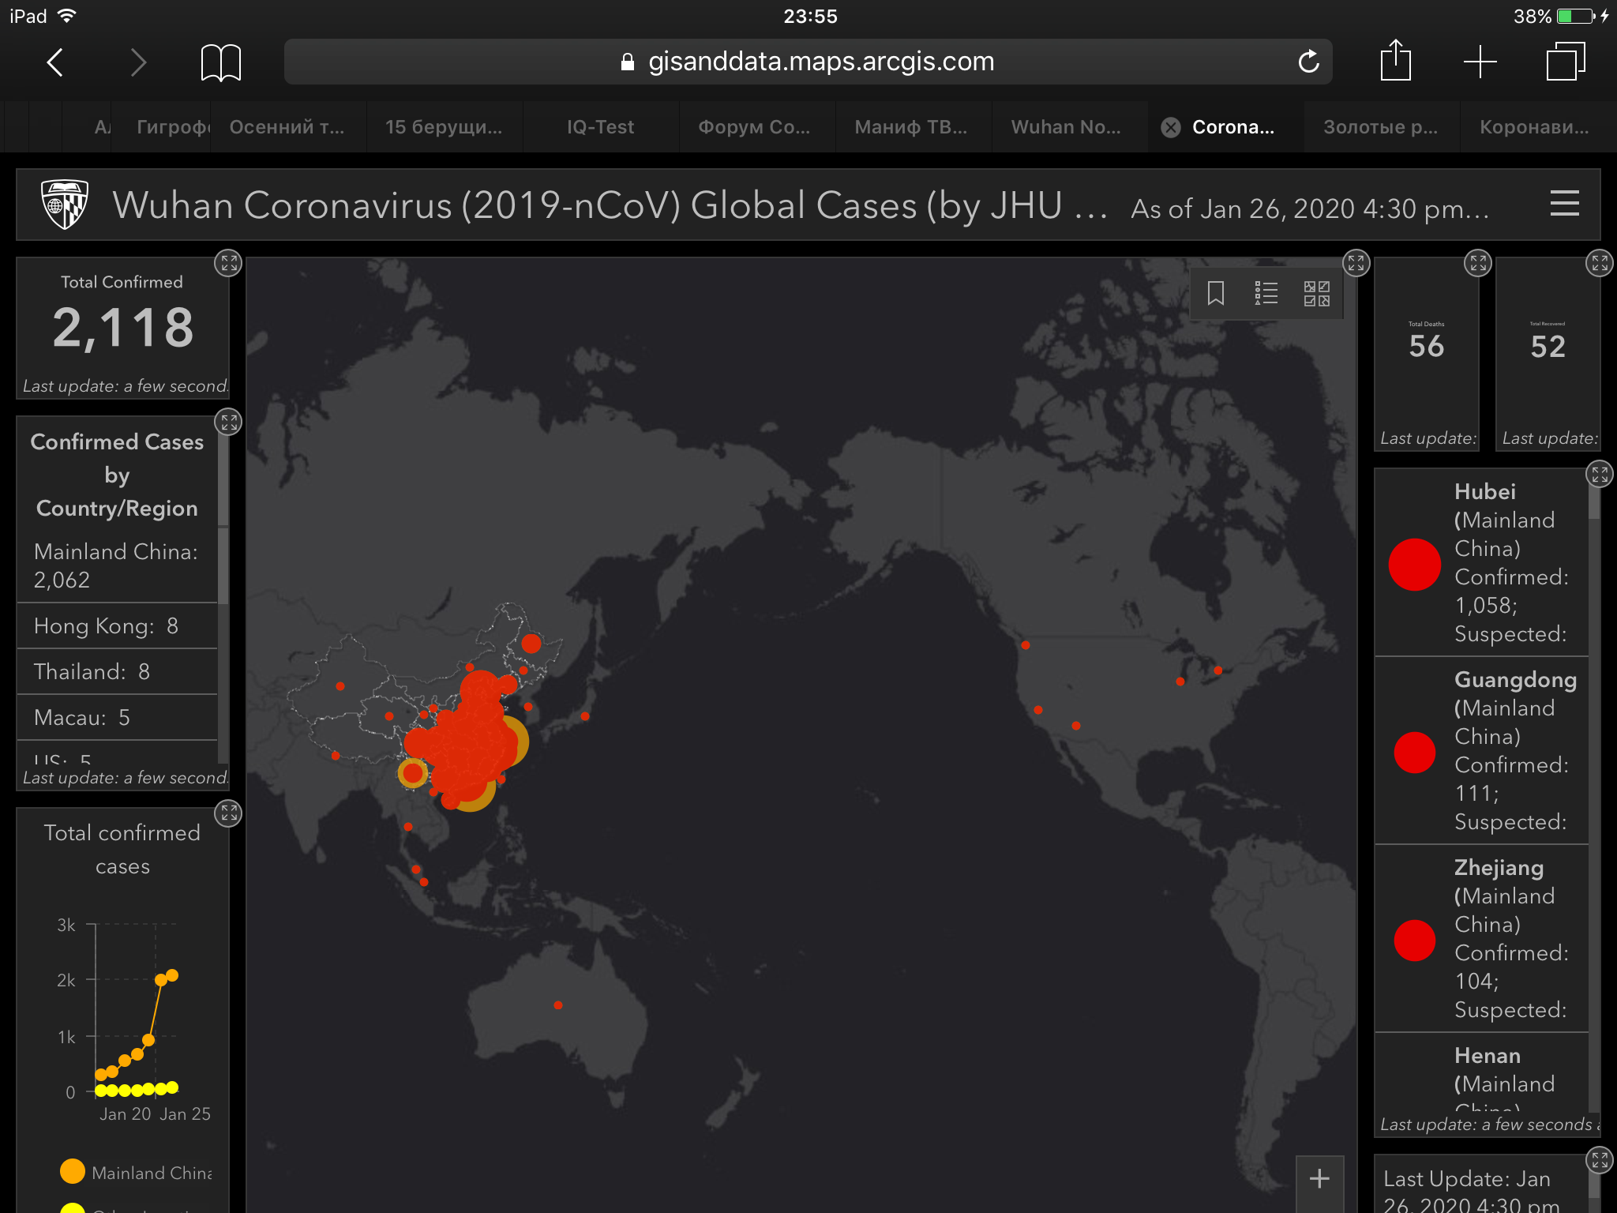The image size is (1617, 1213).
Task: Zoom in the map with plus button
Action: [1319, 1179]
